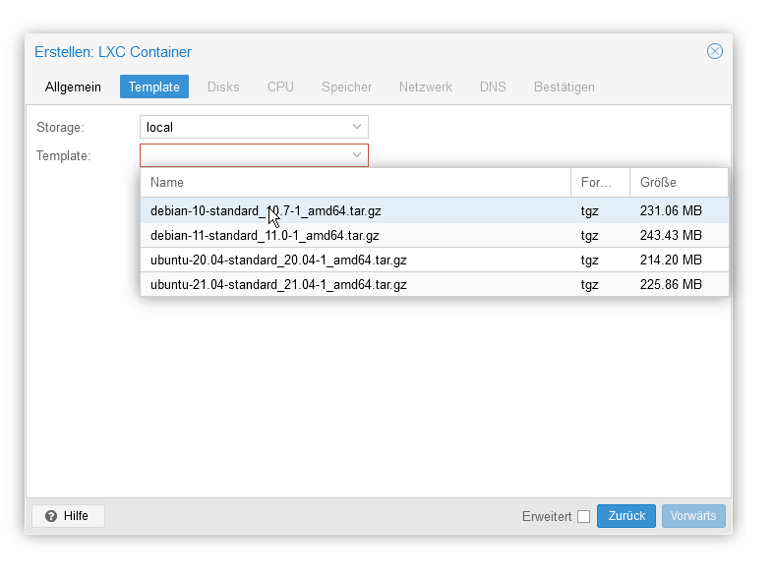Screen dimensions: 775x579
Task: Open the Storage dropdown arrow
Action: [357, 127]
